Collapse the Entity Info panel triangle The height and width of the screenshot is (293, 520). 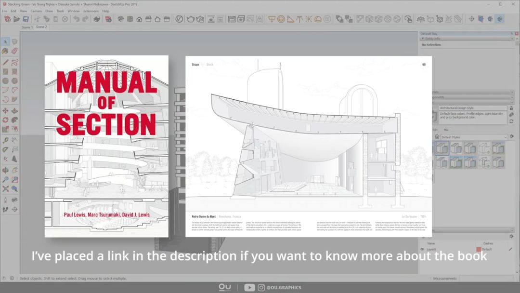coord(423,39)
